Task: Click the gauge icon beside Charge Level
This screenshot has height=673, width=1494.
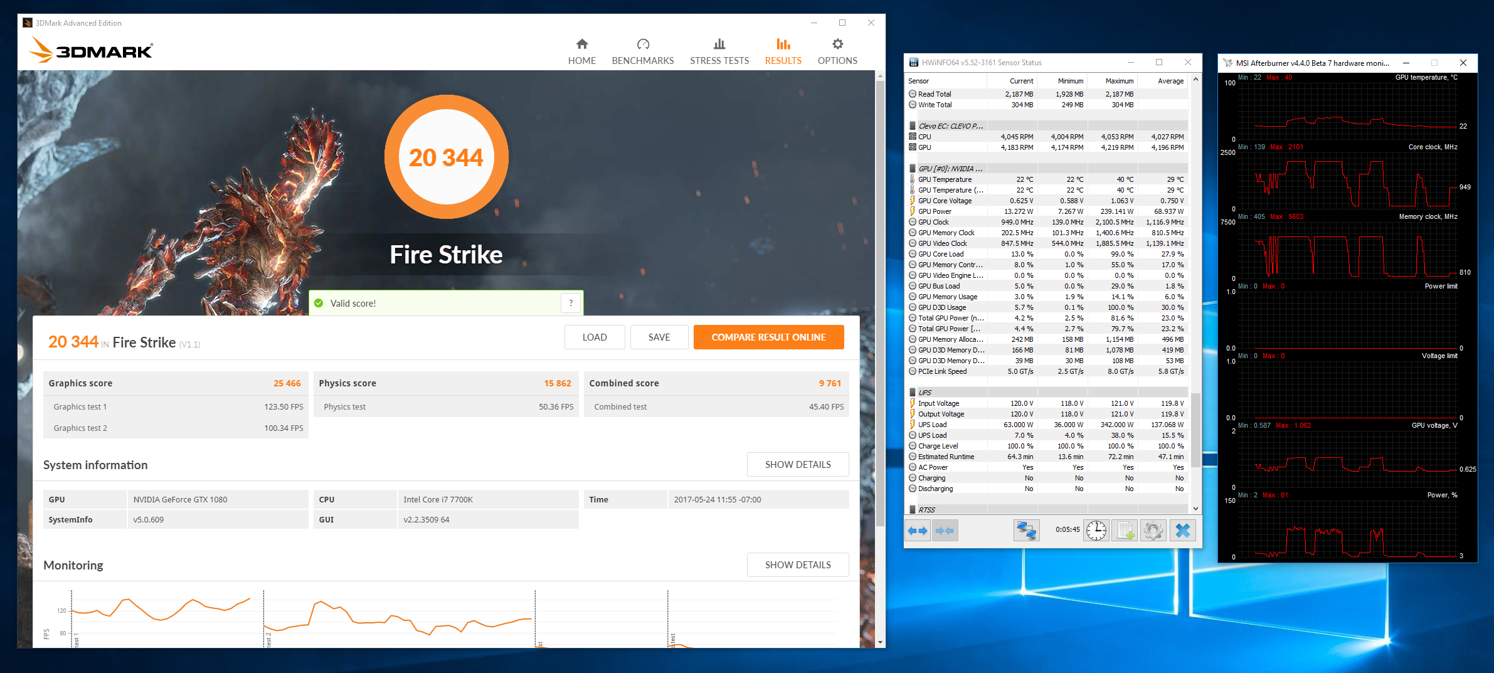Action: pos(913,446)
